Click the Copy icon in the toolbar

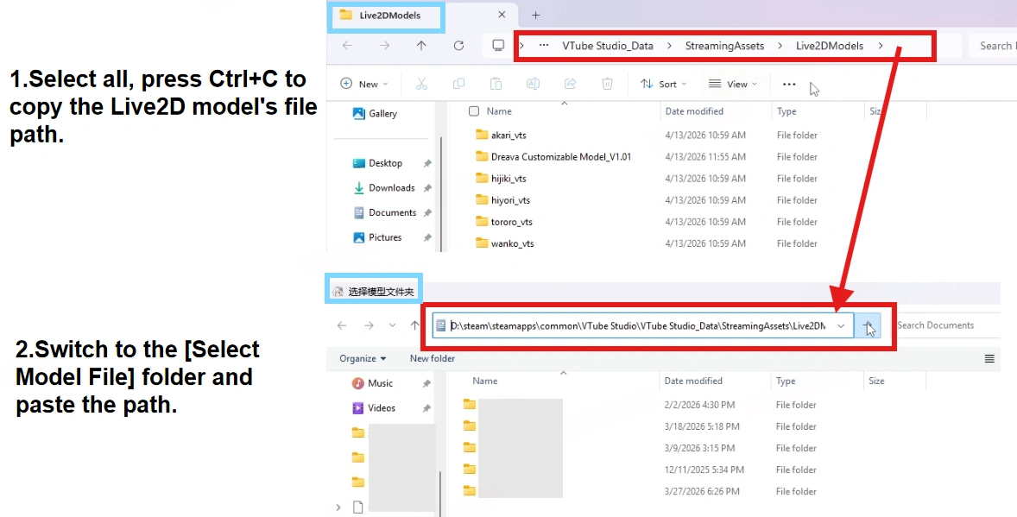click(458, 84)
